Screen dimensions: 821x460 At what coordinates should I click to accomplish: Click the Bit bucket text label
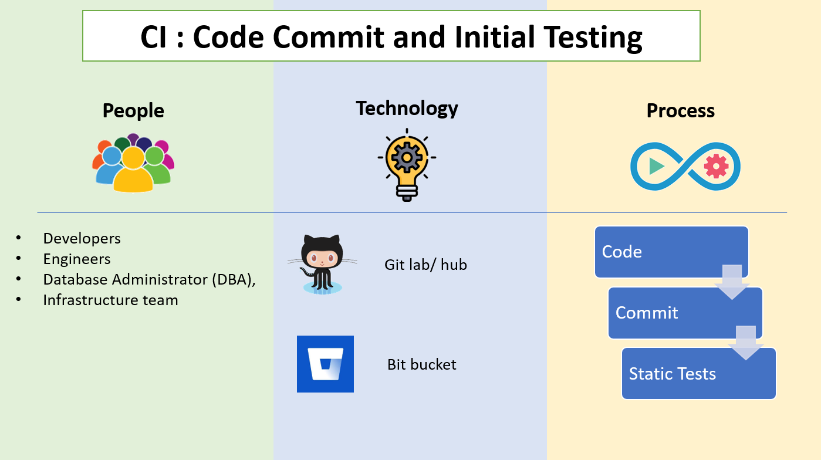pyautogui.click(x=421, y=364)
